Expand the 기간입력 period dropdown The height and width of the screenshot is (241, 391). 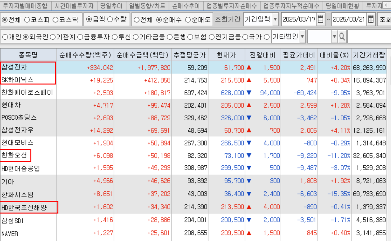tap(275, 20)
